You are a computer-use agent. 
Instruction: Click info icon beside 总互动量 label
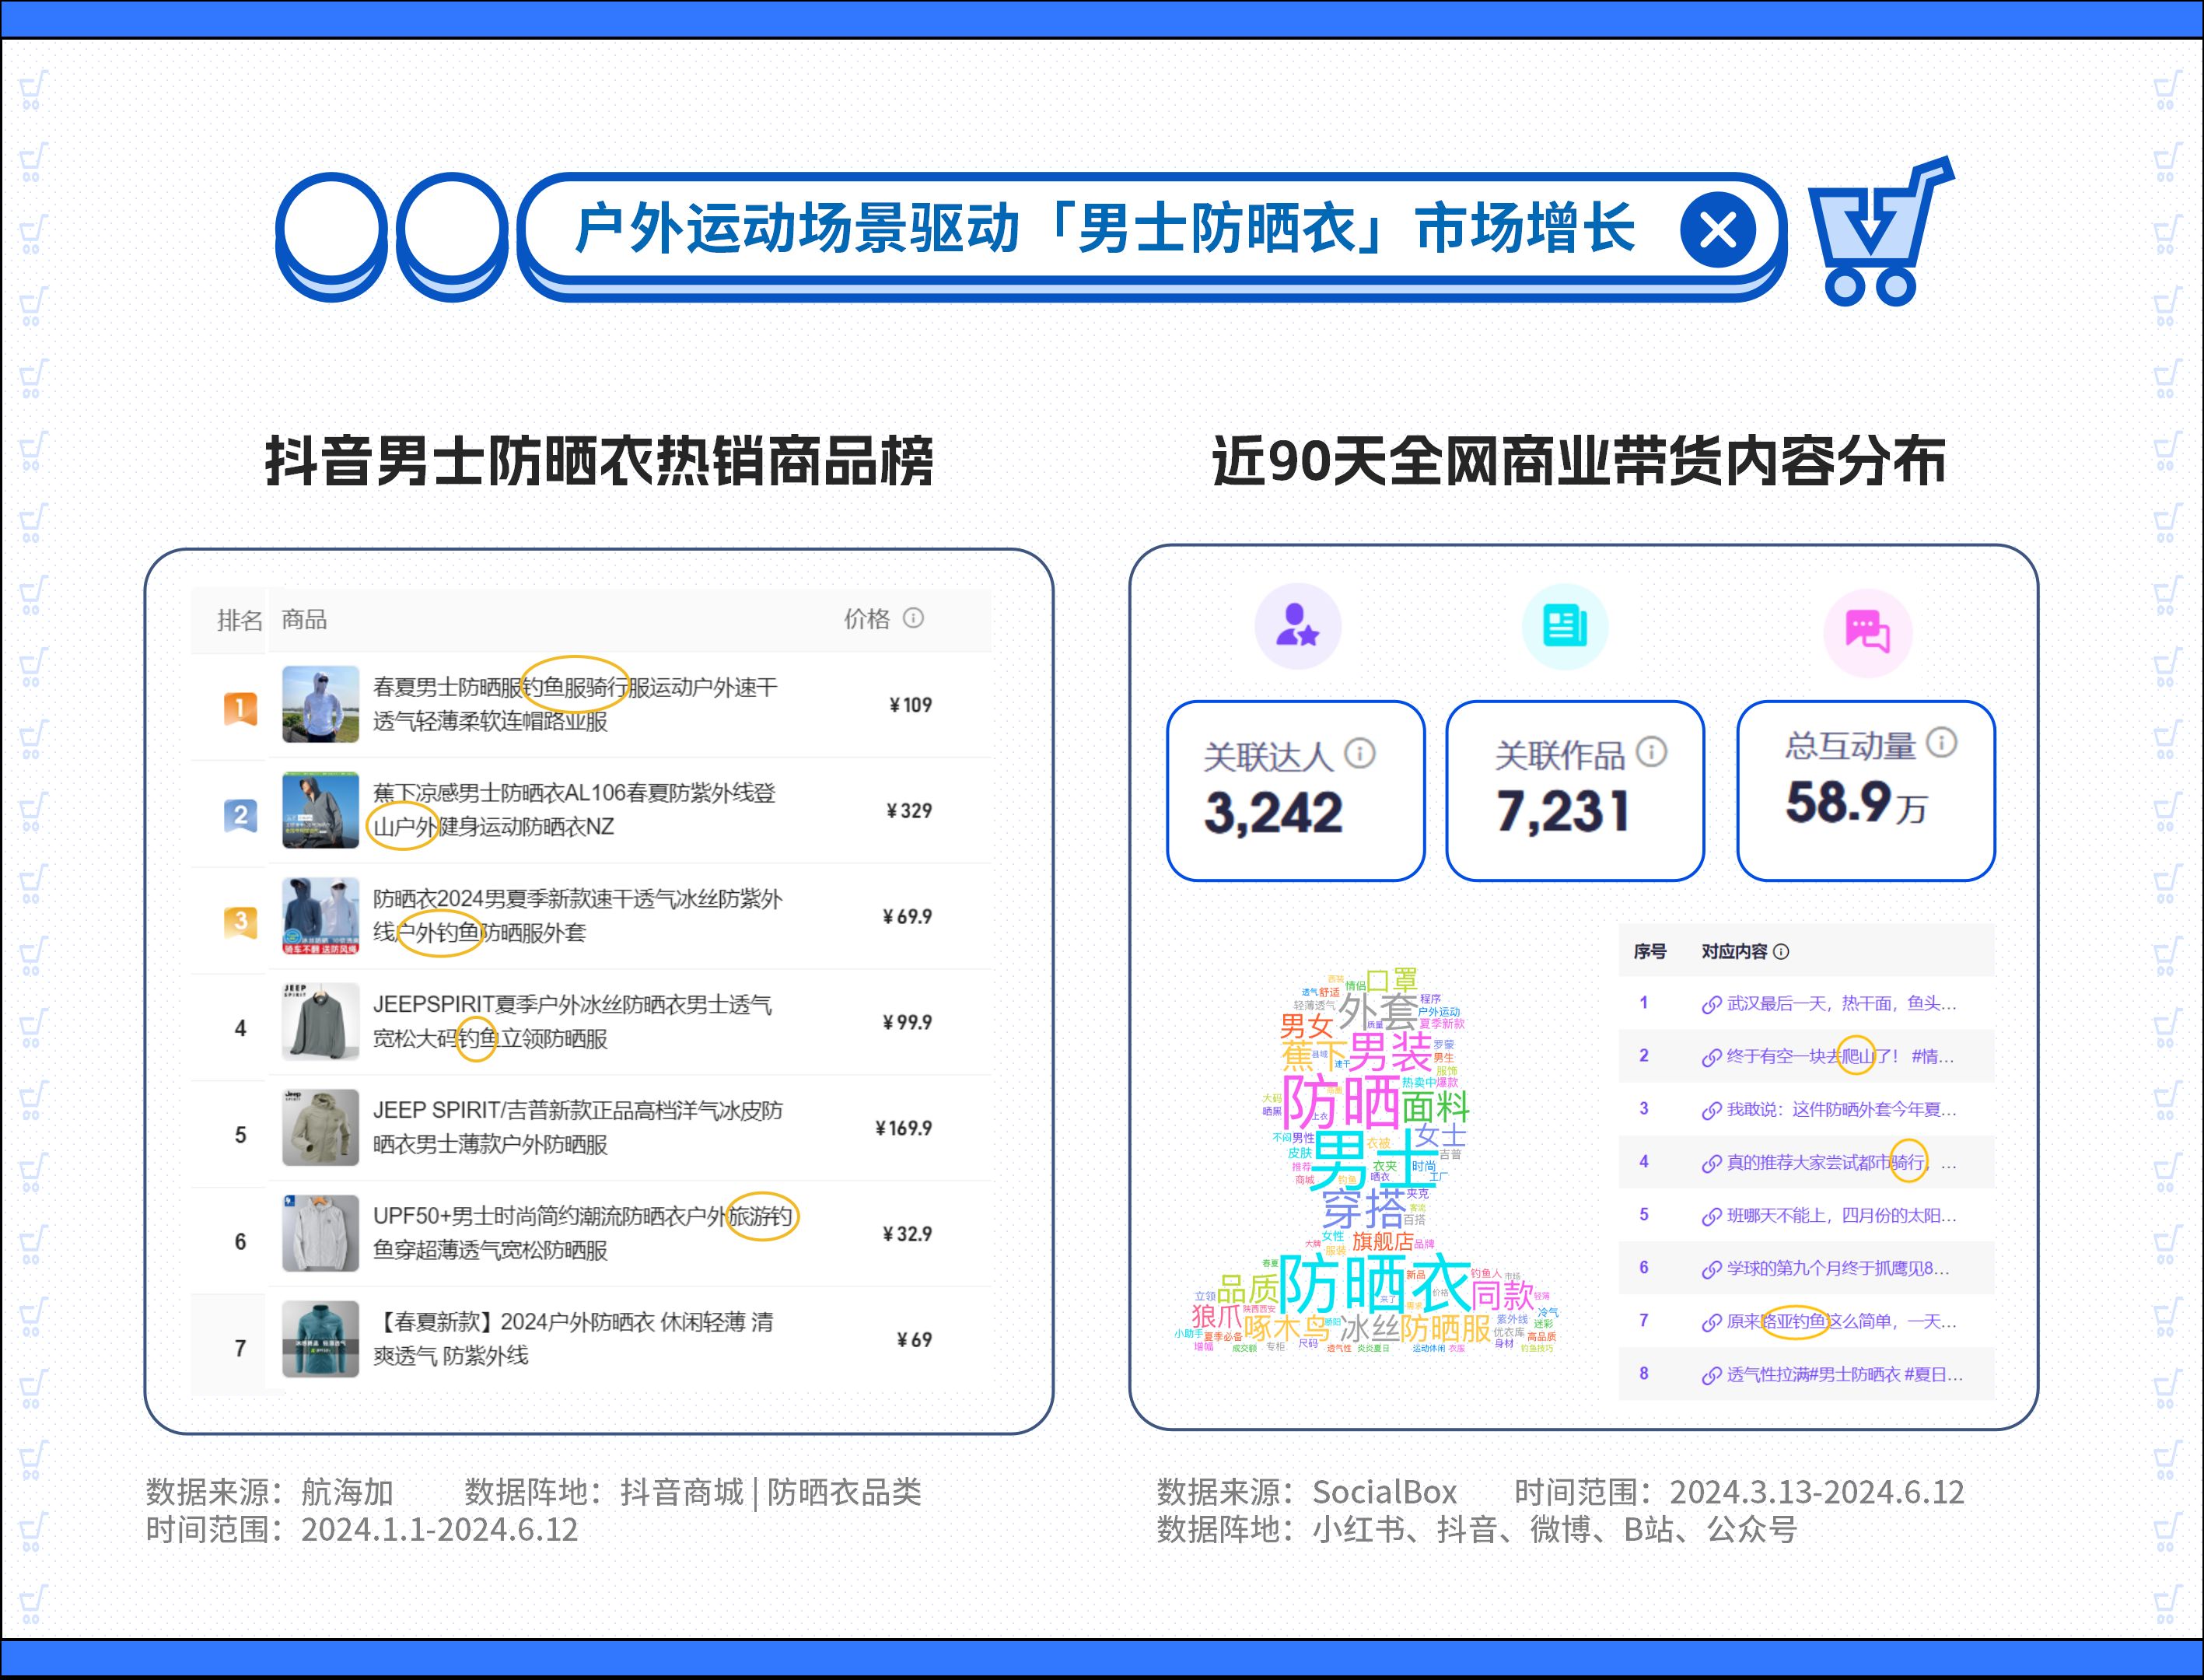point(1941,743)
